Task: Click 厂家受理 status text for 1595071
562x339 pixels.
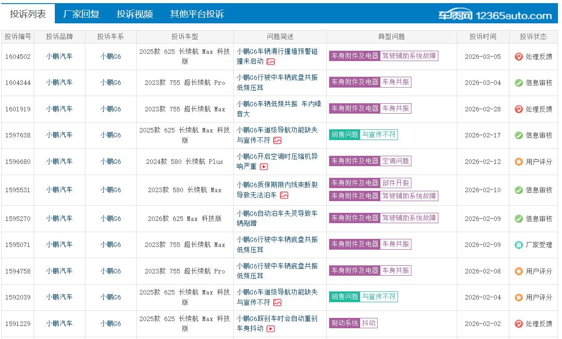Action: coord(539,245)
